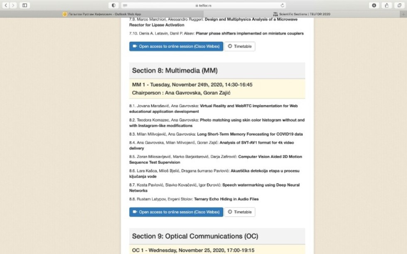Open the privacy report shield icon

click(113, 5)
